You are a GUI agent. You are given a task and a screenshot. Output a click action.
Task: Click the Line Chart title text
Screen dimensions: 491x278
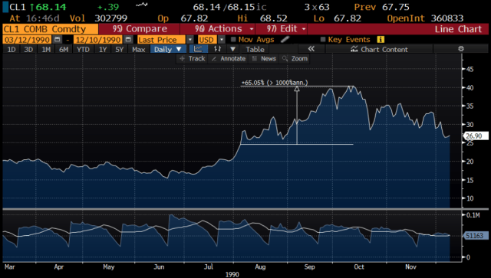pyautogui.click(x=458, y=29)
